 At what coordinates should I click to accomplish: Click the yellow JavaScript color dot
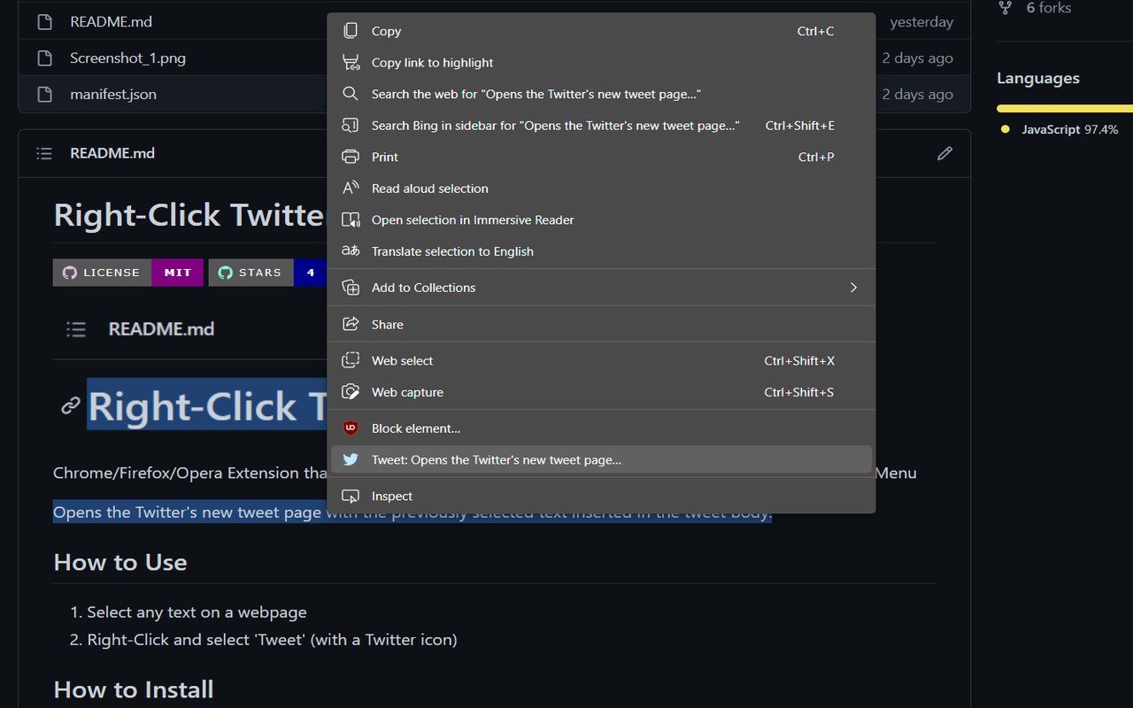pos(1005,129)
